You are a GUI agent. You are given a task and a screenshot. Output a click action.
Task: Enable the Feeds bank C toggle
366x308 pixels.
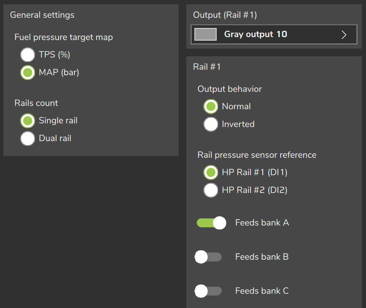pos(208,291)
